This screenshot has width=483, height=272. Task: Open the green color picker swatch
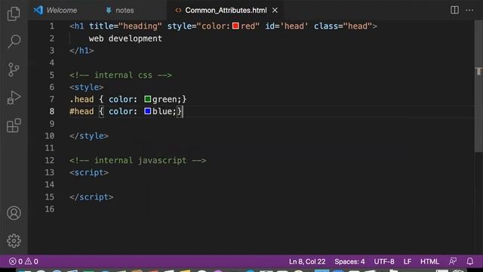click(x=148, y=99)
